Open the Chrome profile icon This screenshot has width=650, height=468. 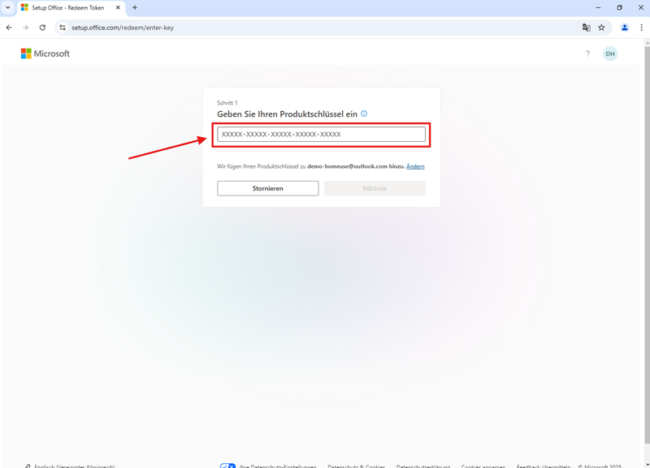point(624,28)
